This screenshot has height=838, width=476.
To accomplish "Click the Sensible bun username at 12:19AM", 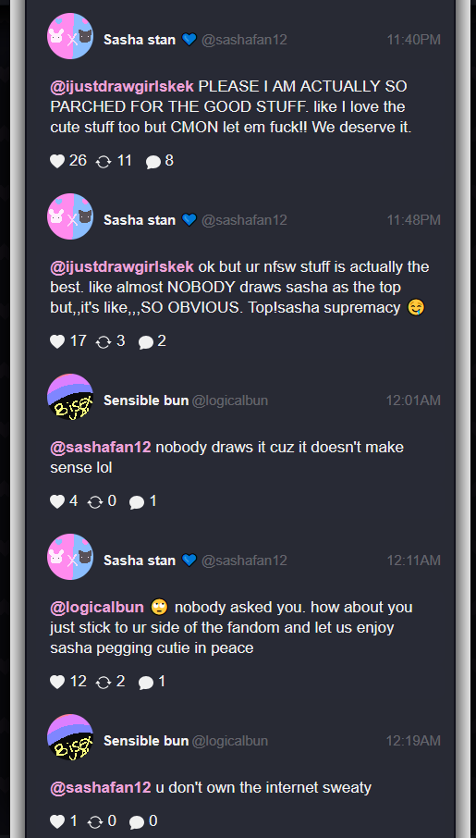I will pos(146,741).
